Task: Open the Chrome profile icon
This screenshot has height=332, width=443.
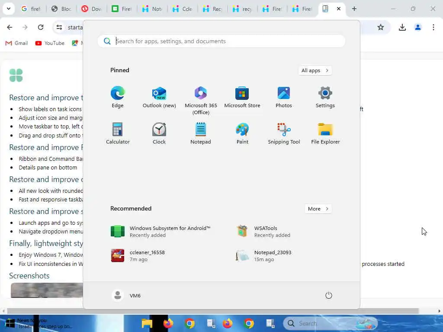Action: (417, 27)
